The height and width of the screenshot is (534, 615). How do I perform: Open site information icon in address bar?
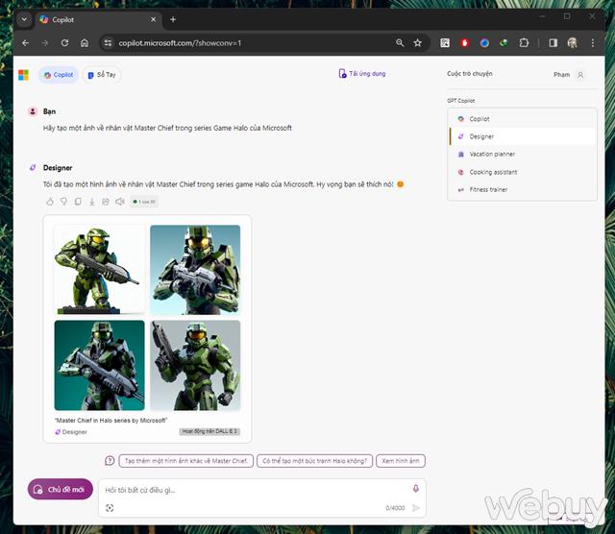pos(108,43)
